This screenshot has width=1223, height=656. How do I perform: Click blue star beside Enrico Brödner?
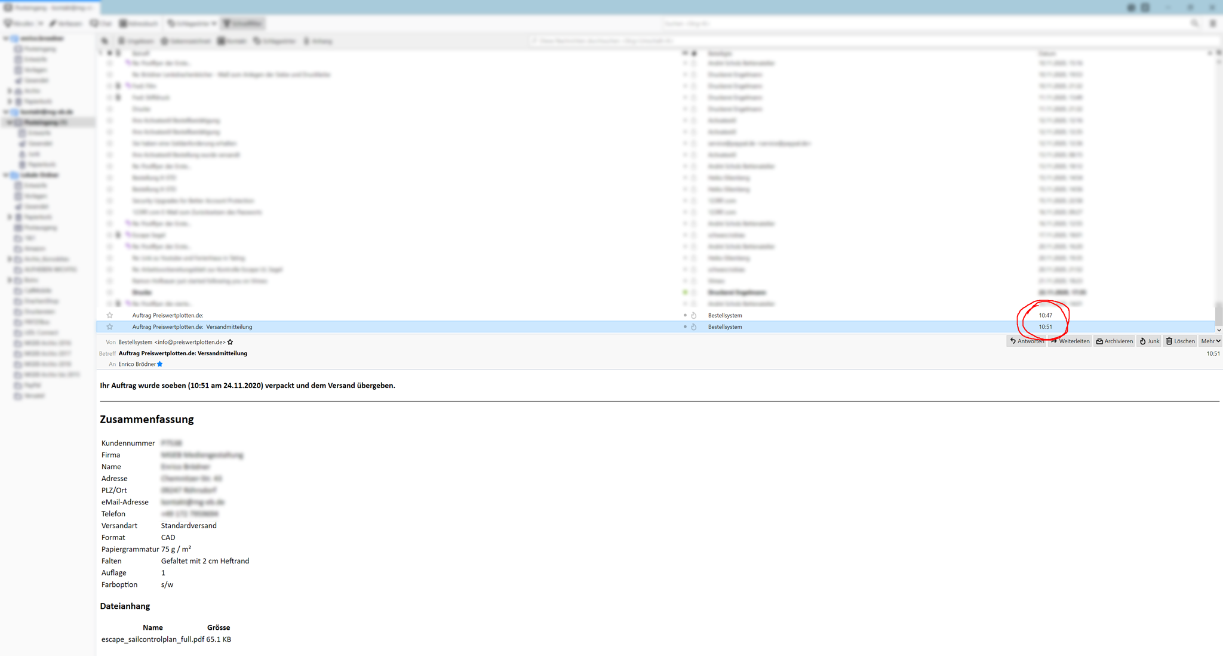[x=160, y=364]
